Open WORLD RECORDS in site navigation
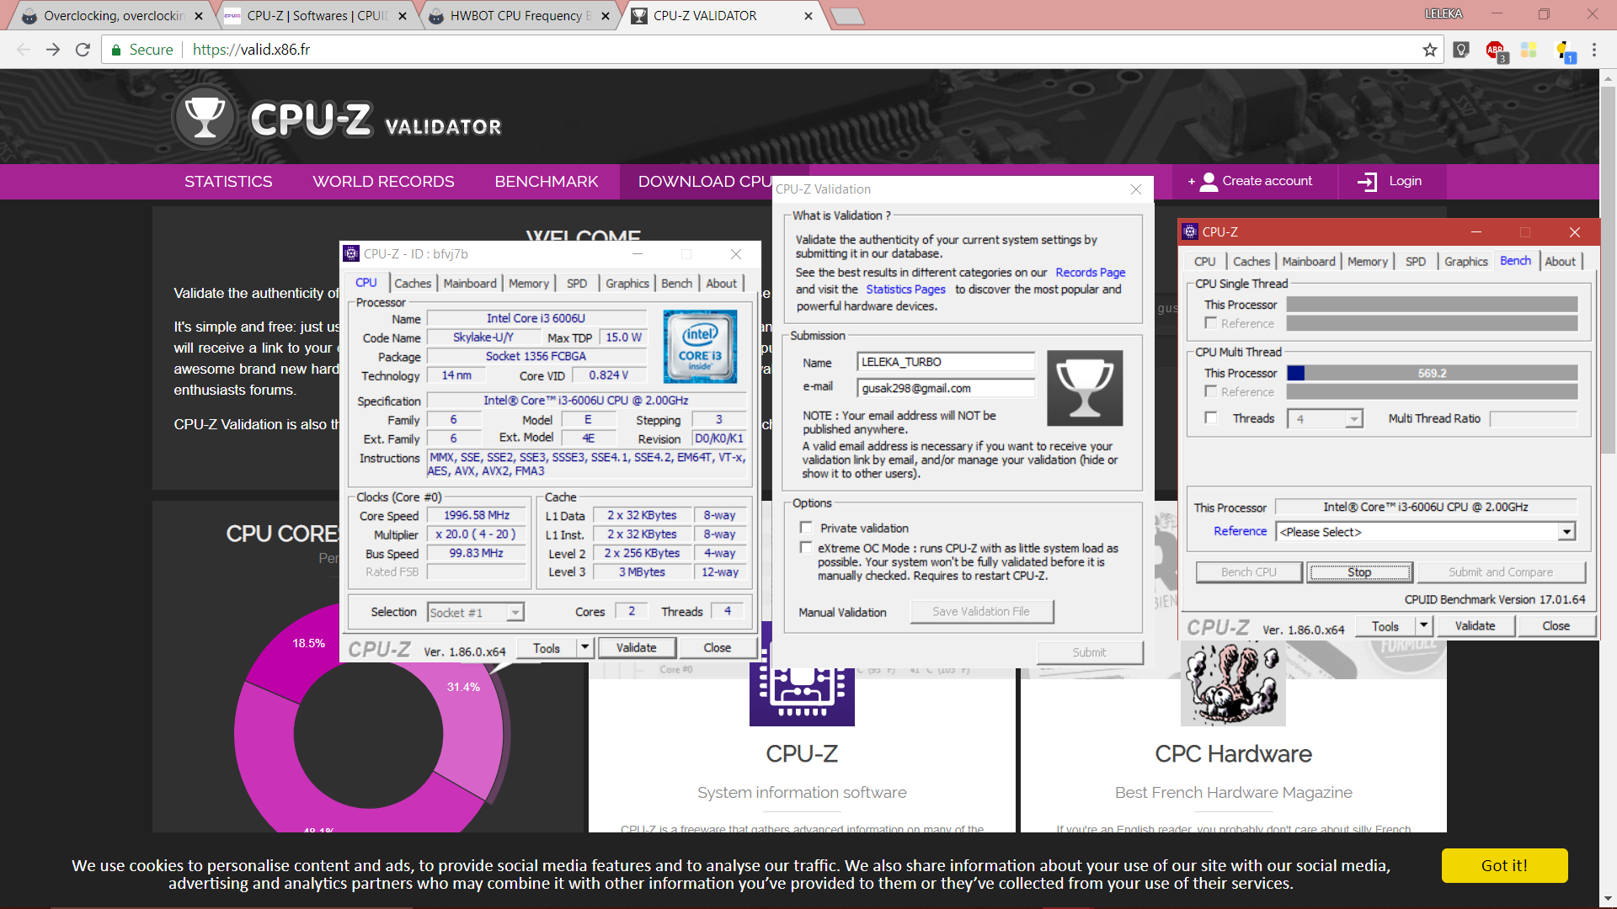 (x=383, y=182)
